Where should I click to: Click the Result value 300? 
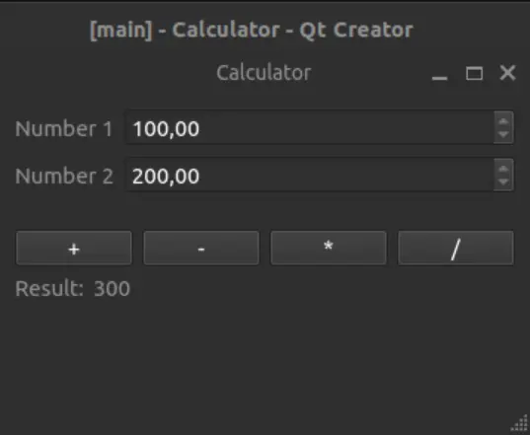[112, 288]
